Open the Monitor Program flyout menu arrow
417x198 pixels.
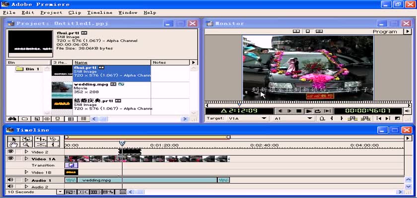[x=408, y=32]
